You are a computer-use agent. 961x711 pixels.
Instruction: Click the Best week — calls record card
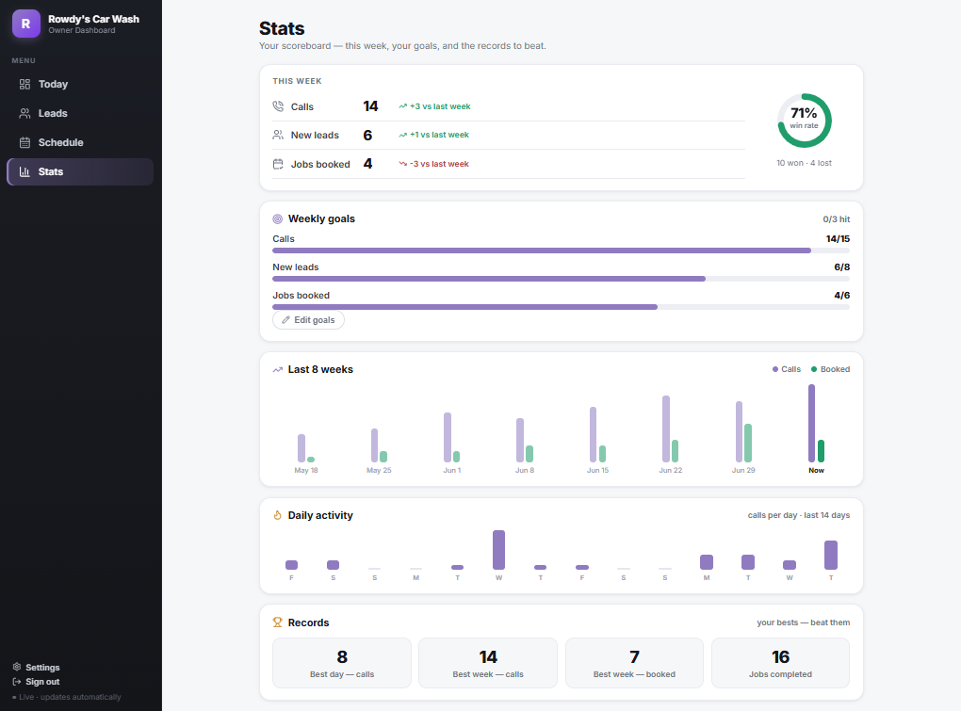pos(488,663)
